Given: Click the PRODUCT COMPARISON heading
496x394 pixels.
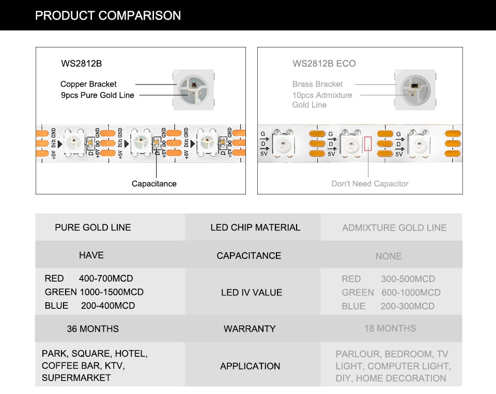Looking at the screenshot, I should tap(108, 15).
